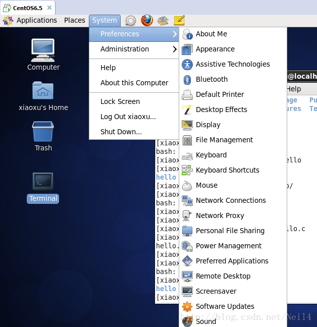Click the Bluetooth text label
The width and height of the screenshot is (317, 327).
(x=212, y=79)
